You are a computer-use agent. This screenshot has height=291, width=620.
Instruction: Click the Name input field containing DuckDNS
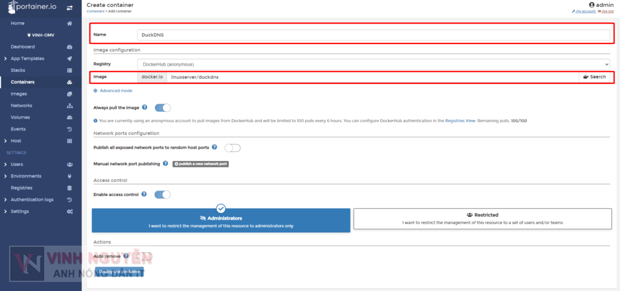pyautogui.click(x=374, y=35)
